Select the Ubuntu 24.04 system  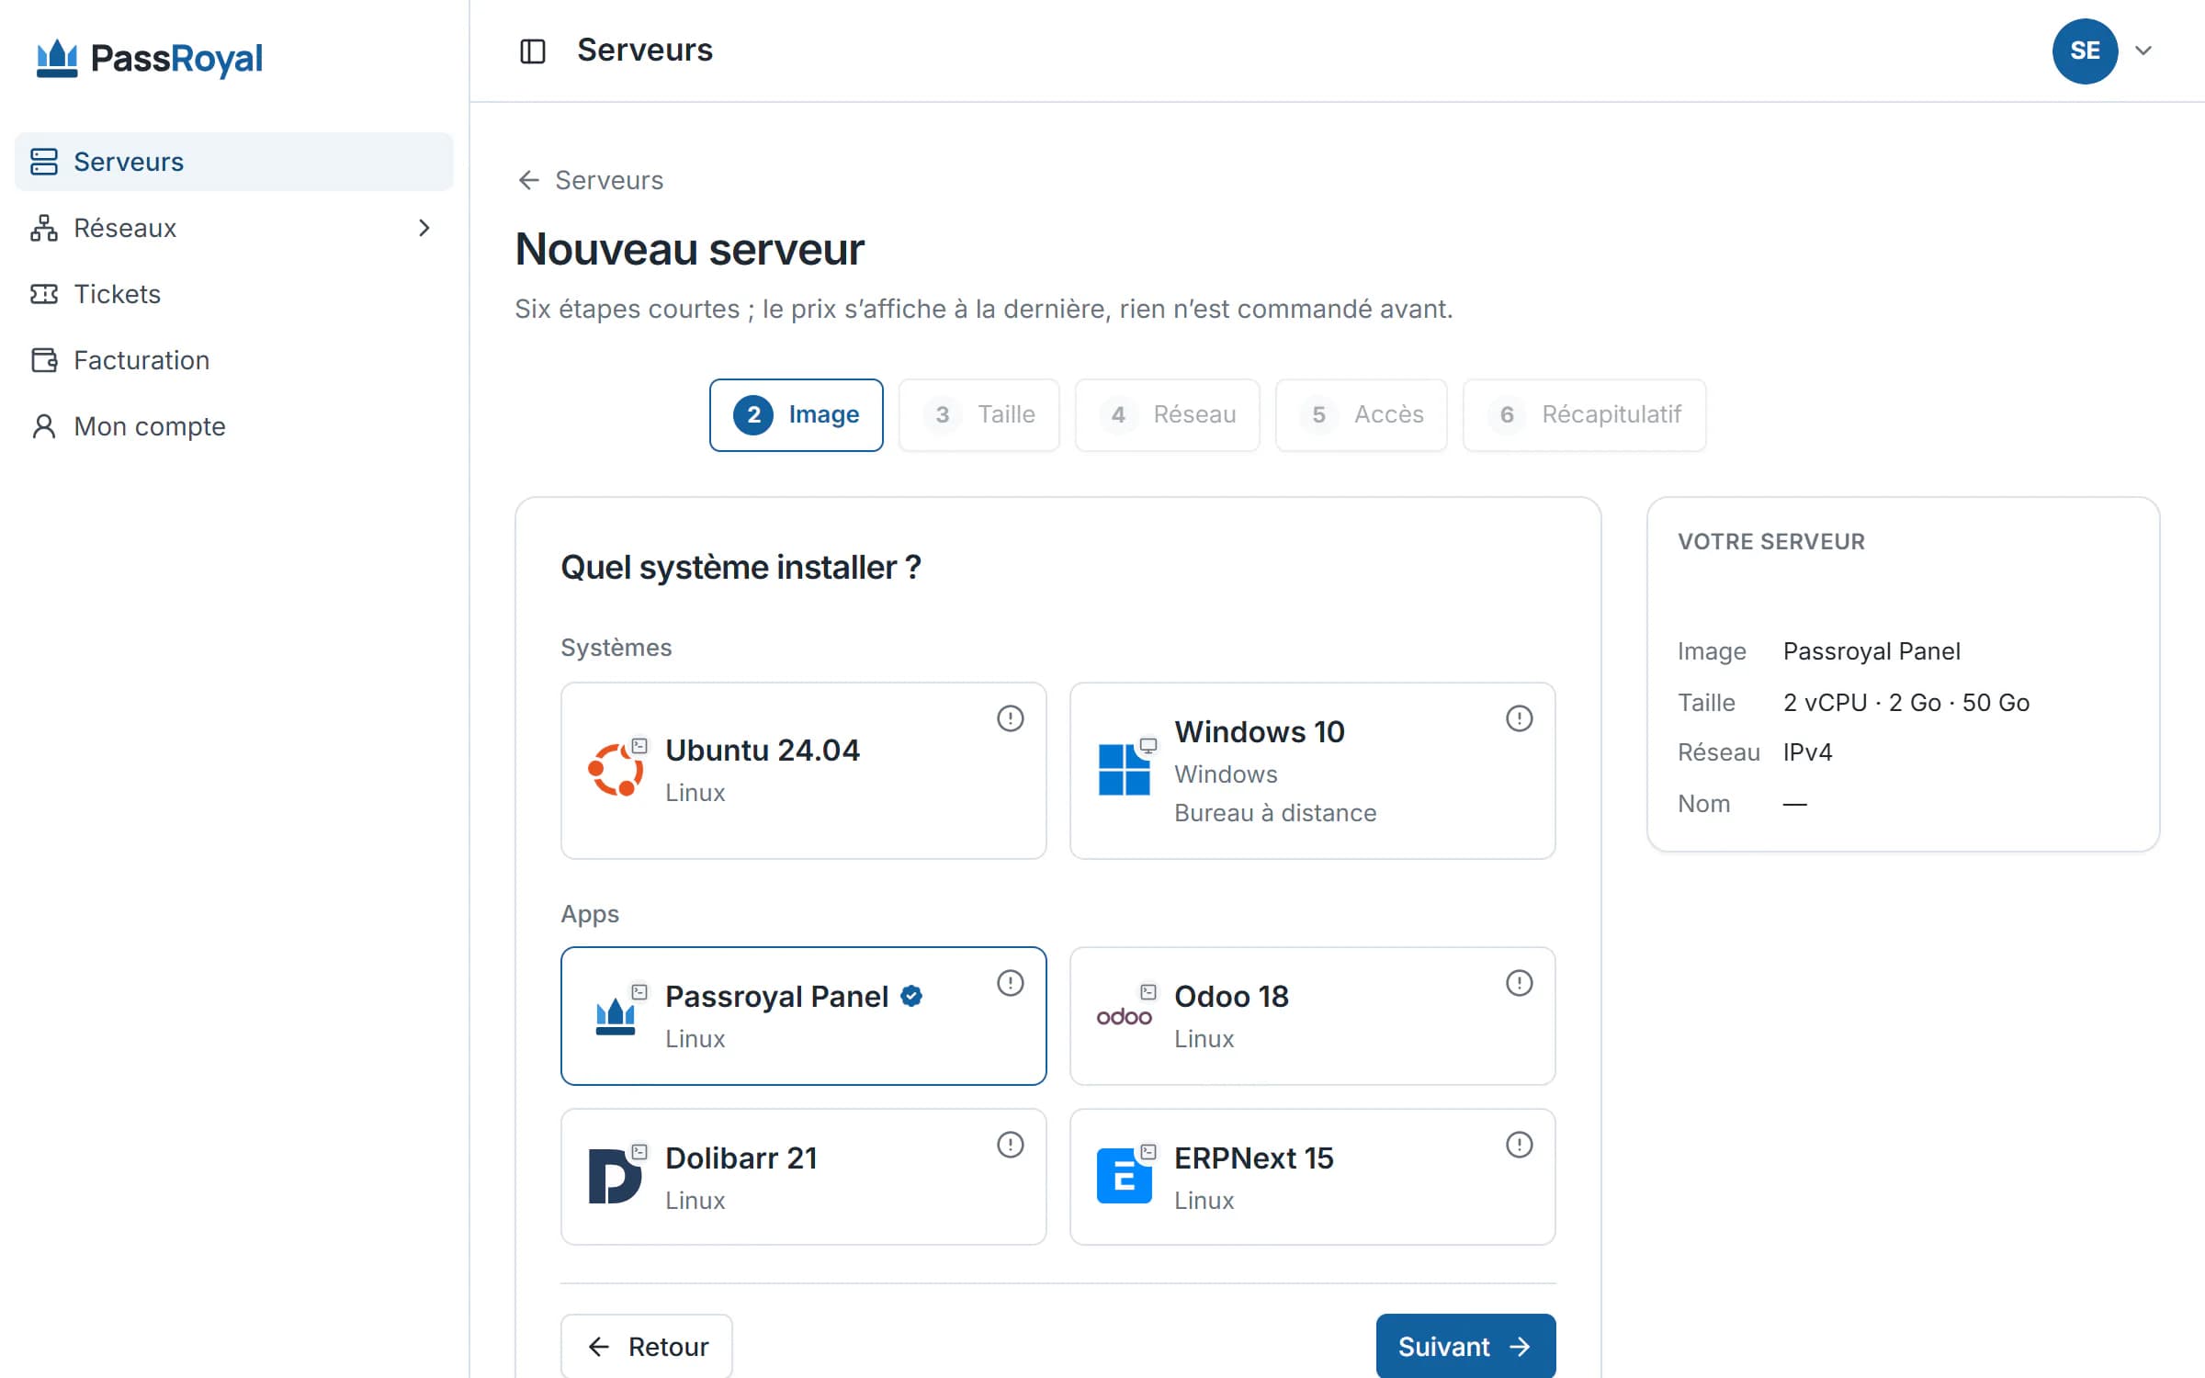[x=803, y=770]
